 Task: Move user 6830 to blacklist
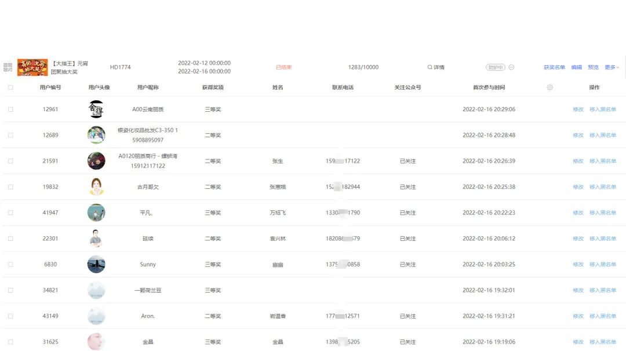[603, 265]
